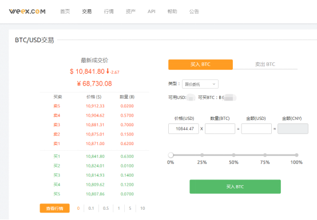Click the orange 查看行情 button
Viewport: 317px width, 220px height.
54,209
